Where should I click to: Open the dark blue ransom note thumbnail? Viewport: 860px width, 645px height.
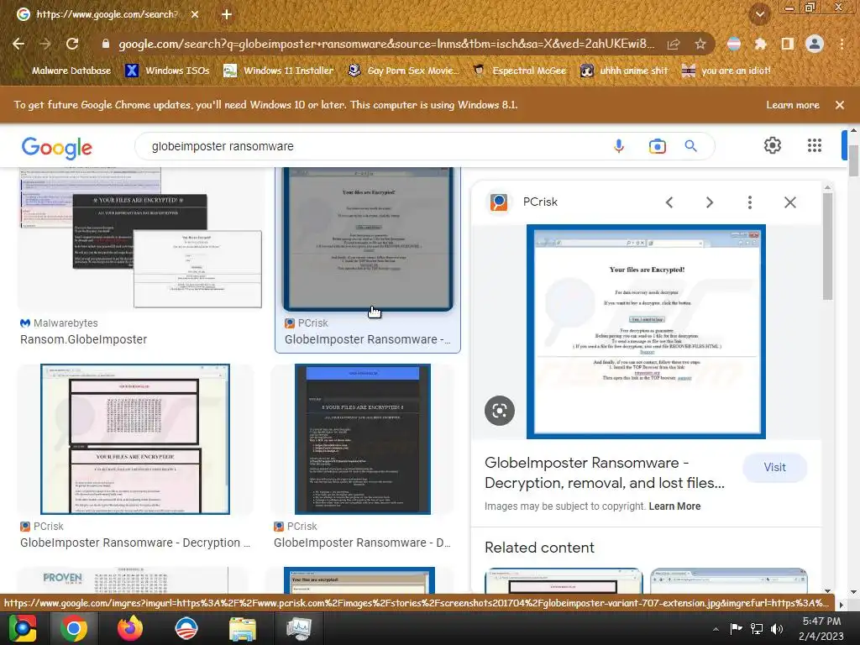coord(363,438)
